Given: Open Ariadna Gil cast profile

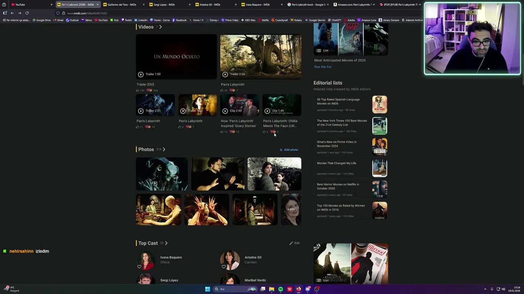Looking at the screenshot, I should (253, 258).
